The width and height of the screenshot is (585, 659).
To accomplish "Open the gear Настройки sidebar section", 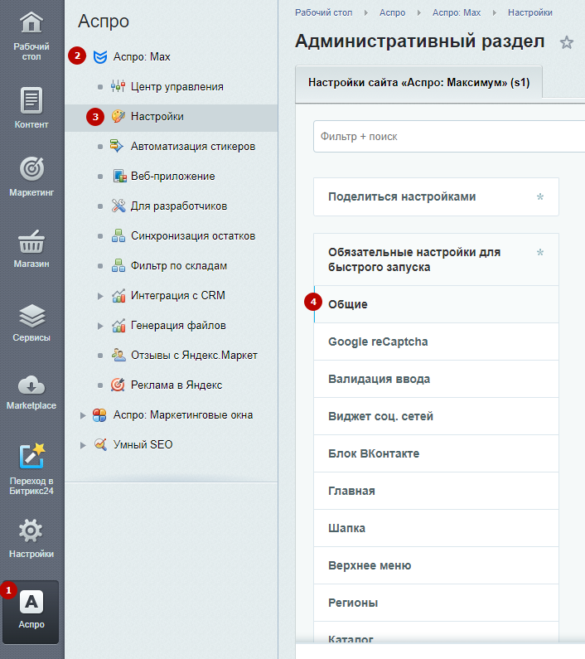I will pos(31,538).
